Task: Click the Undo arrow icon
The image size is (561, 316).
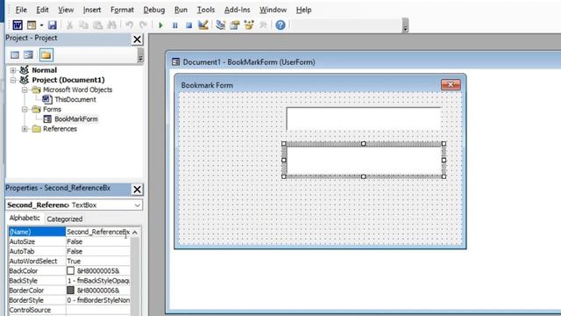Action: [130, 25]
